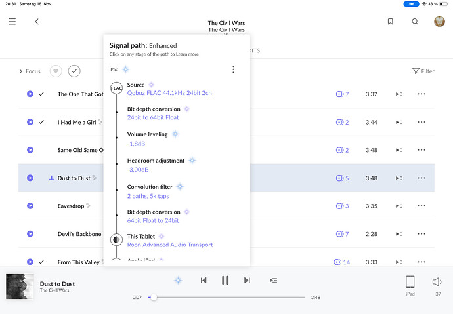Seek on the track progress slider
Image resolution: width=453 pixels, height=314 pixels.
coord(226,297)
